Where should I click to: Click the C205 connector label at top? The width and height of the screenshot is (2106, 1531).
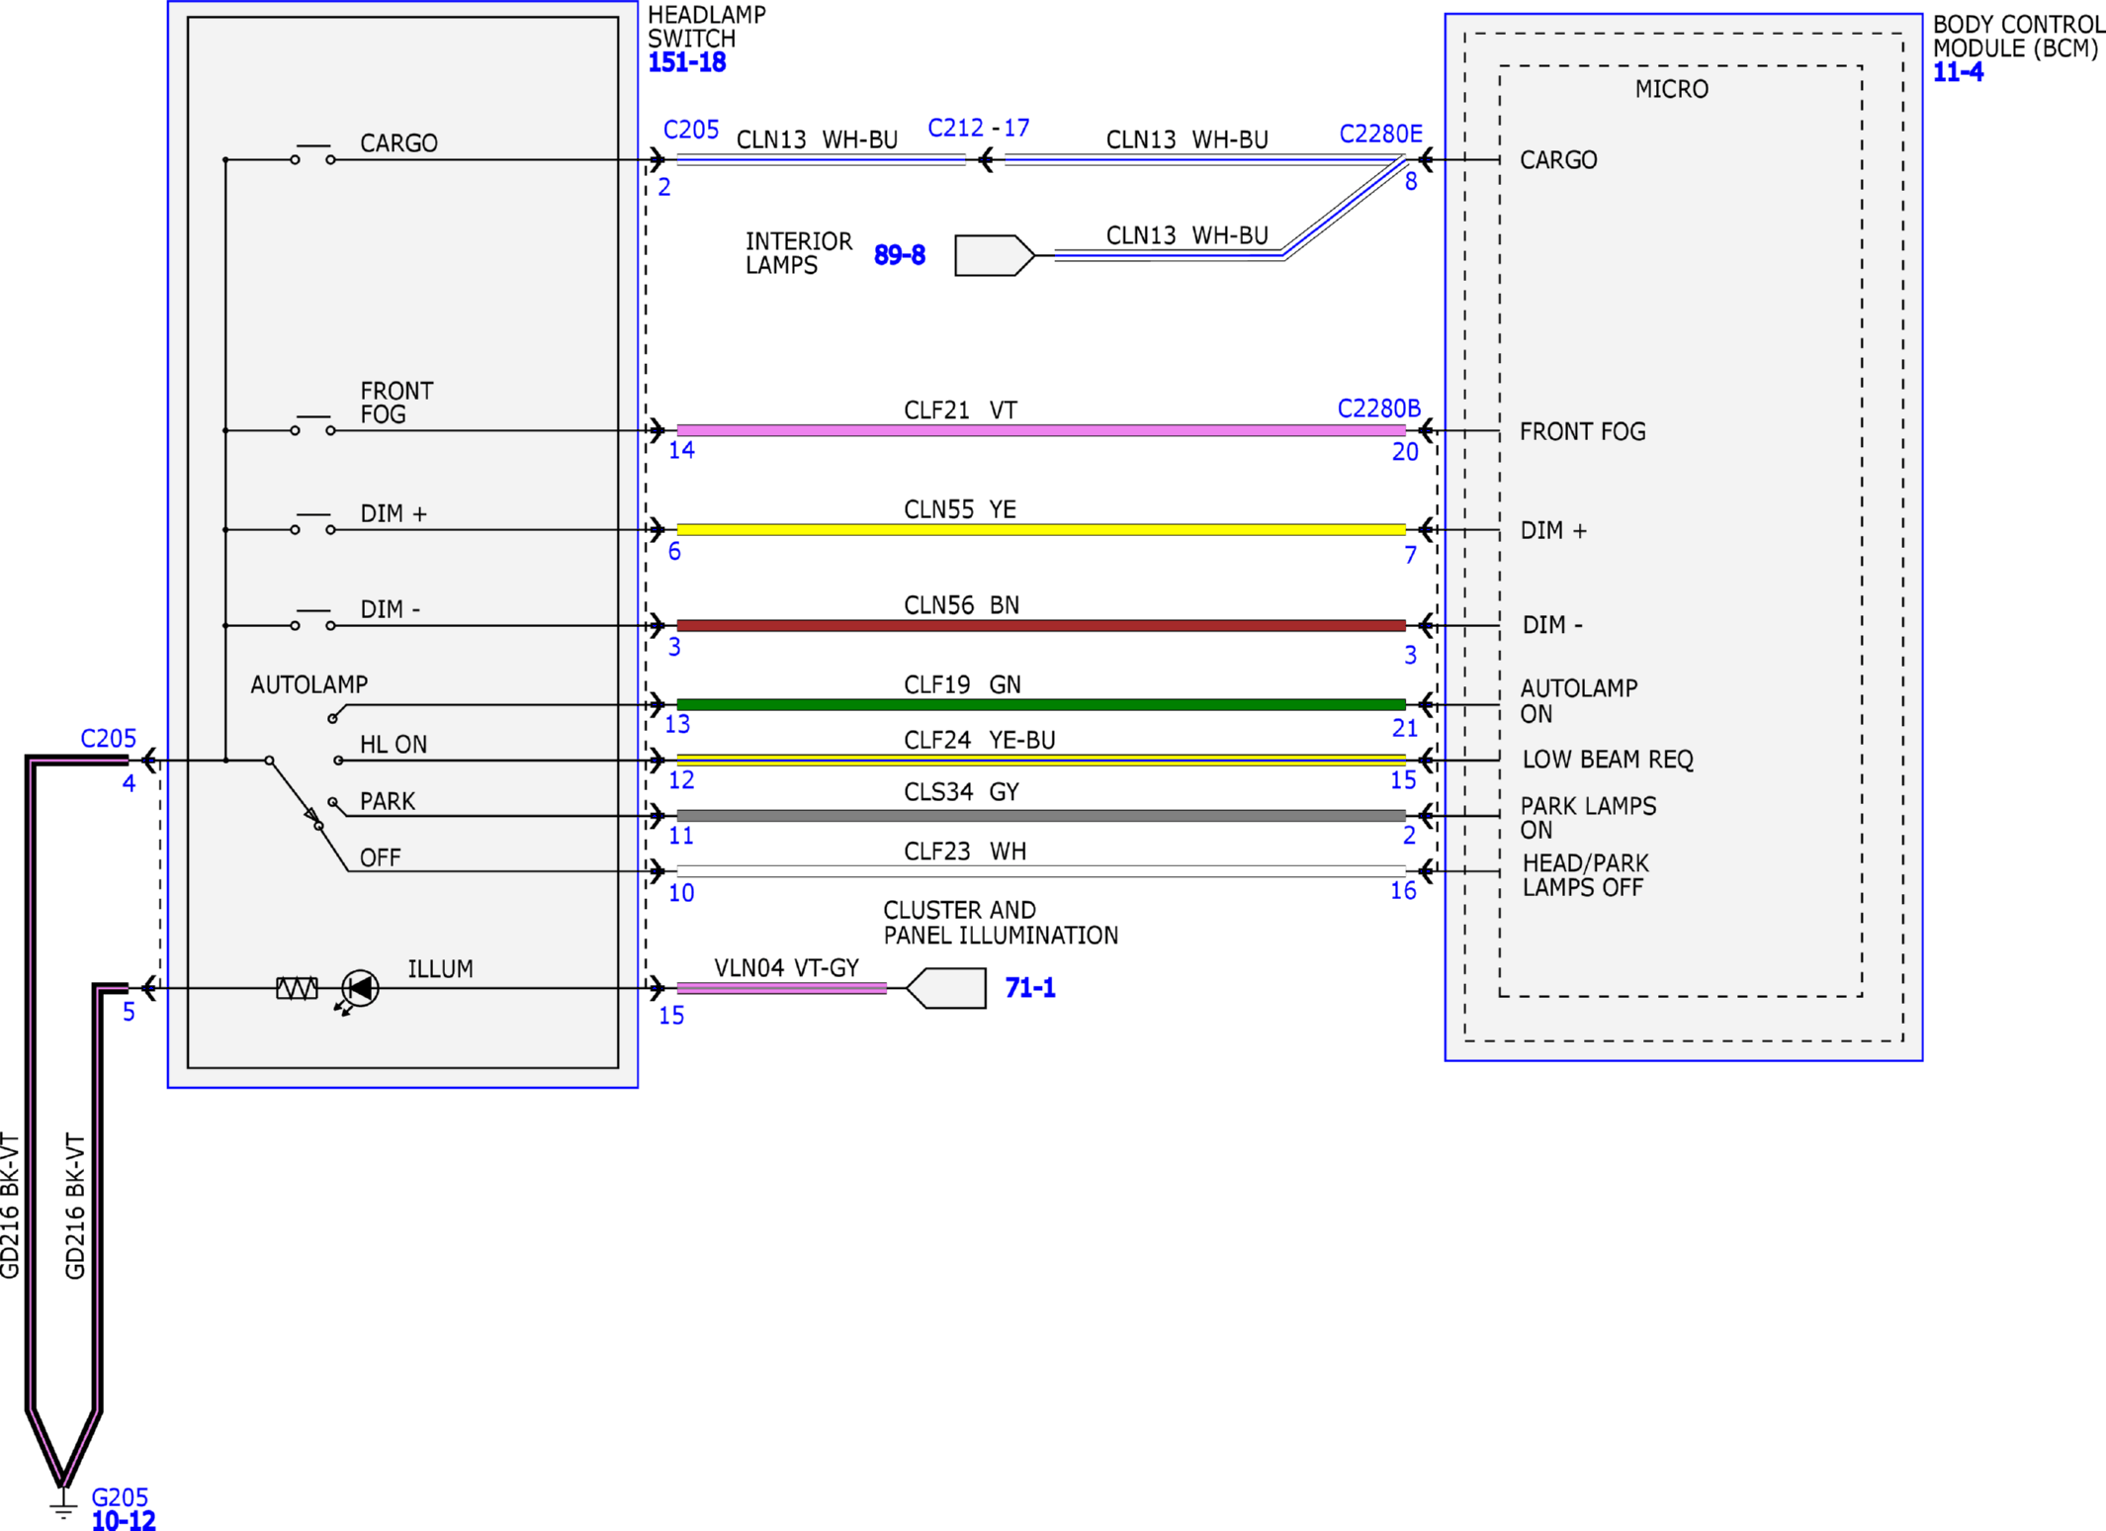(691, 130)
